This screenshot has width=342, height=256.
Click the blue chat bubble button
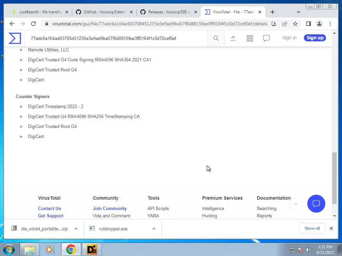coord(316,204)
